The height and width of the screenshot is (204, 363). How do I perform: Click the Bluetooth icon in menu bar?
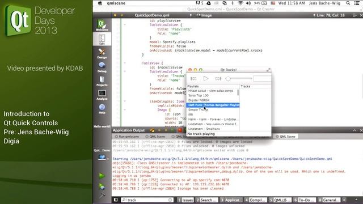click(x=233, y=3)
